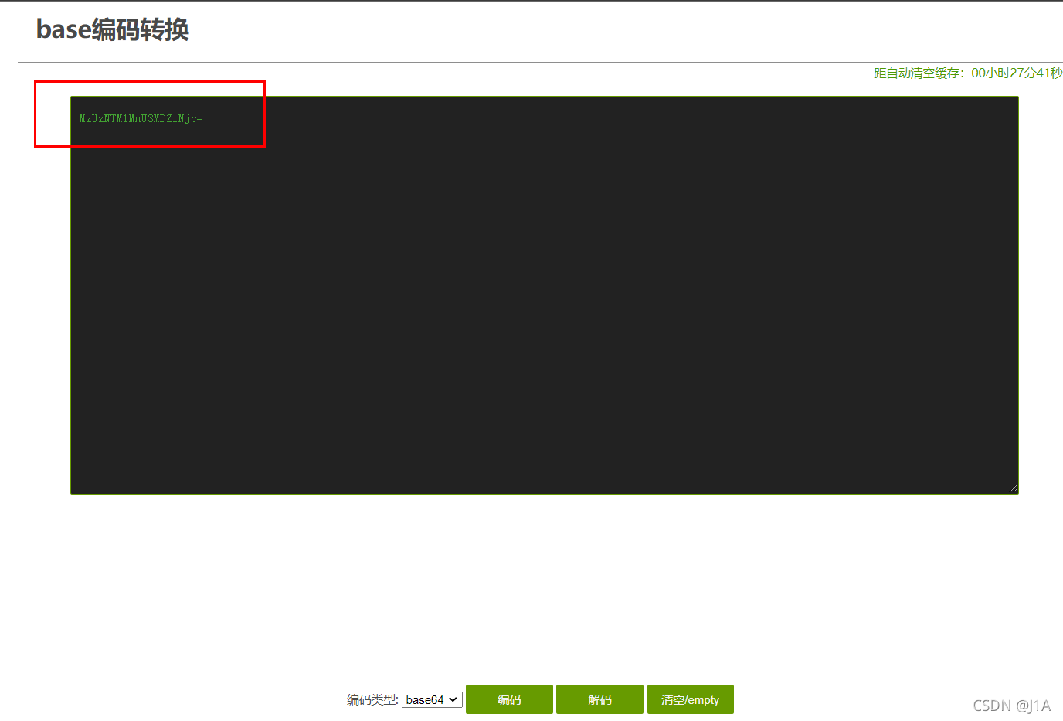Click inside the dark text input area
This screenshot has width=1063, height=721.
point(545,295)
